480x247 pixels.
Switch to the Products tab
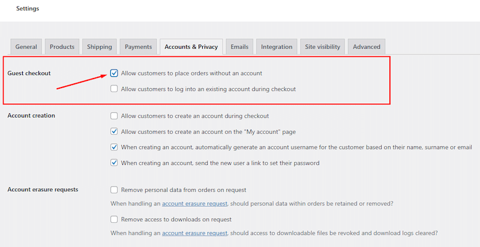click(62, 47)
